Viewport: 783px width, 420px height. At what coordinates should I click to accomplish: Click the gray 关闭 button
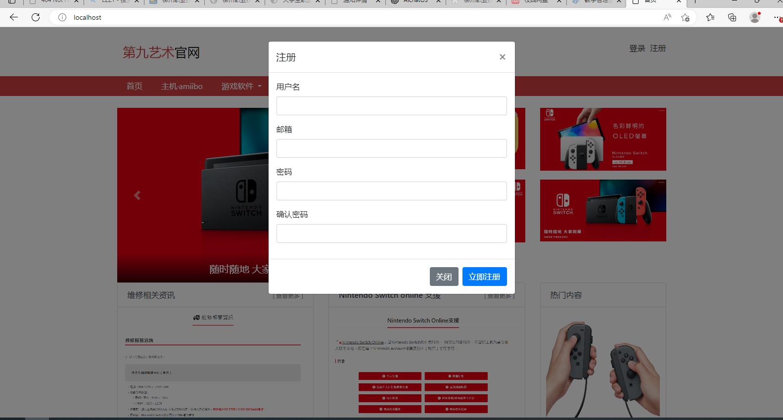[x=444, y=277]
